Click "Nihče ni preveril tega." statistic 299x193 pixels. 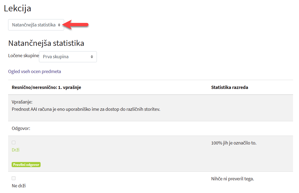click(232, 179)
